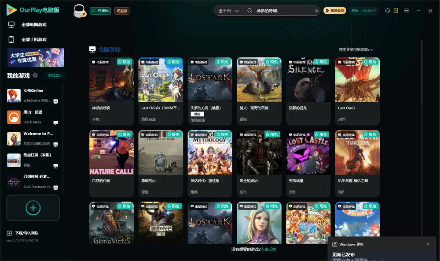Screen dimensions: 440x261
Task: Click the 兑换码 redeem code button
Action: 100,11
